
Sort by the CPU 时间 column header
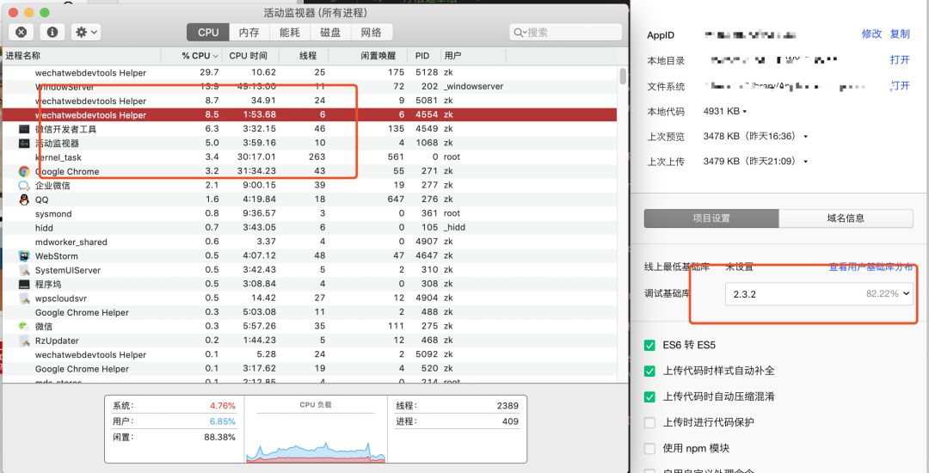[249, 56]
